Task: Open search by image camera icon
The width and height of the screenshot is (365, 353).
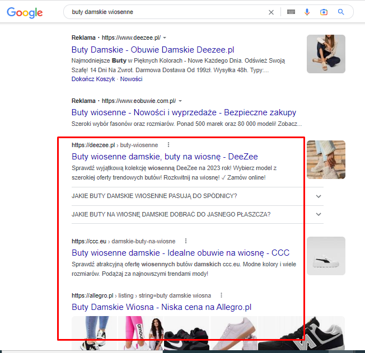Action: (324, 12)
